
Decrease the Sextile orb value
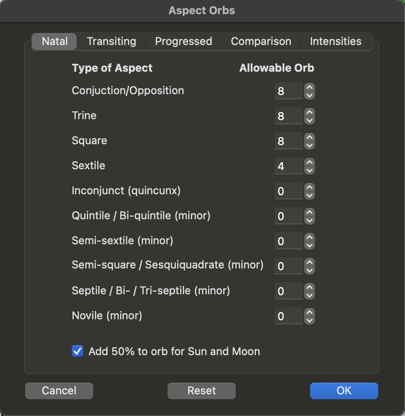pos(309,170)
